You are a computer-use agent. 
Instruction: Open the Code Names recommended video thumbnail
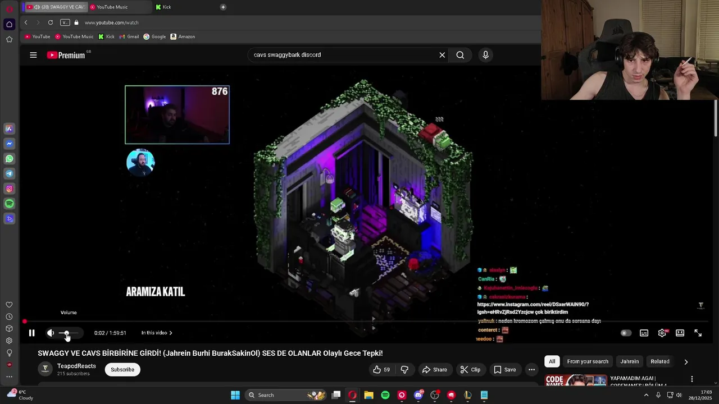(576, 380)
